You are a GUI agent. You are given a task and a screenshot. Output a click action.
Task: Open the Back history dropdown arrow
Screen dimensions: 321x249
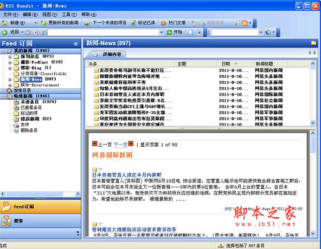coord(22,32)
